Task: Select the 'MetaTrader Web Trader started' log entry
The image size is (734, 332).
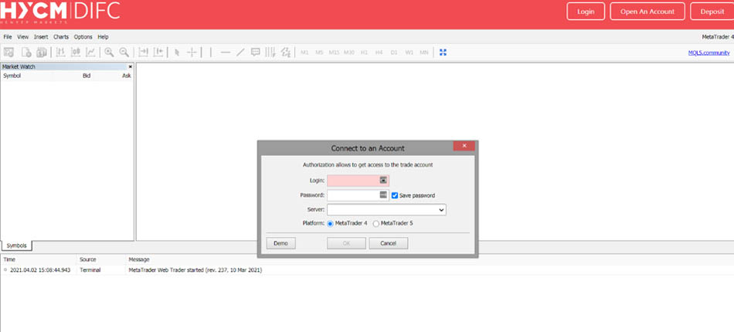Action: [195, 270]
